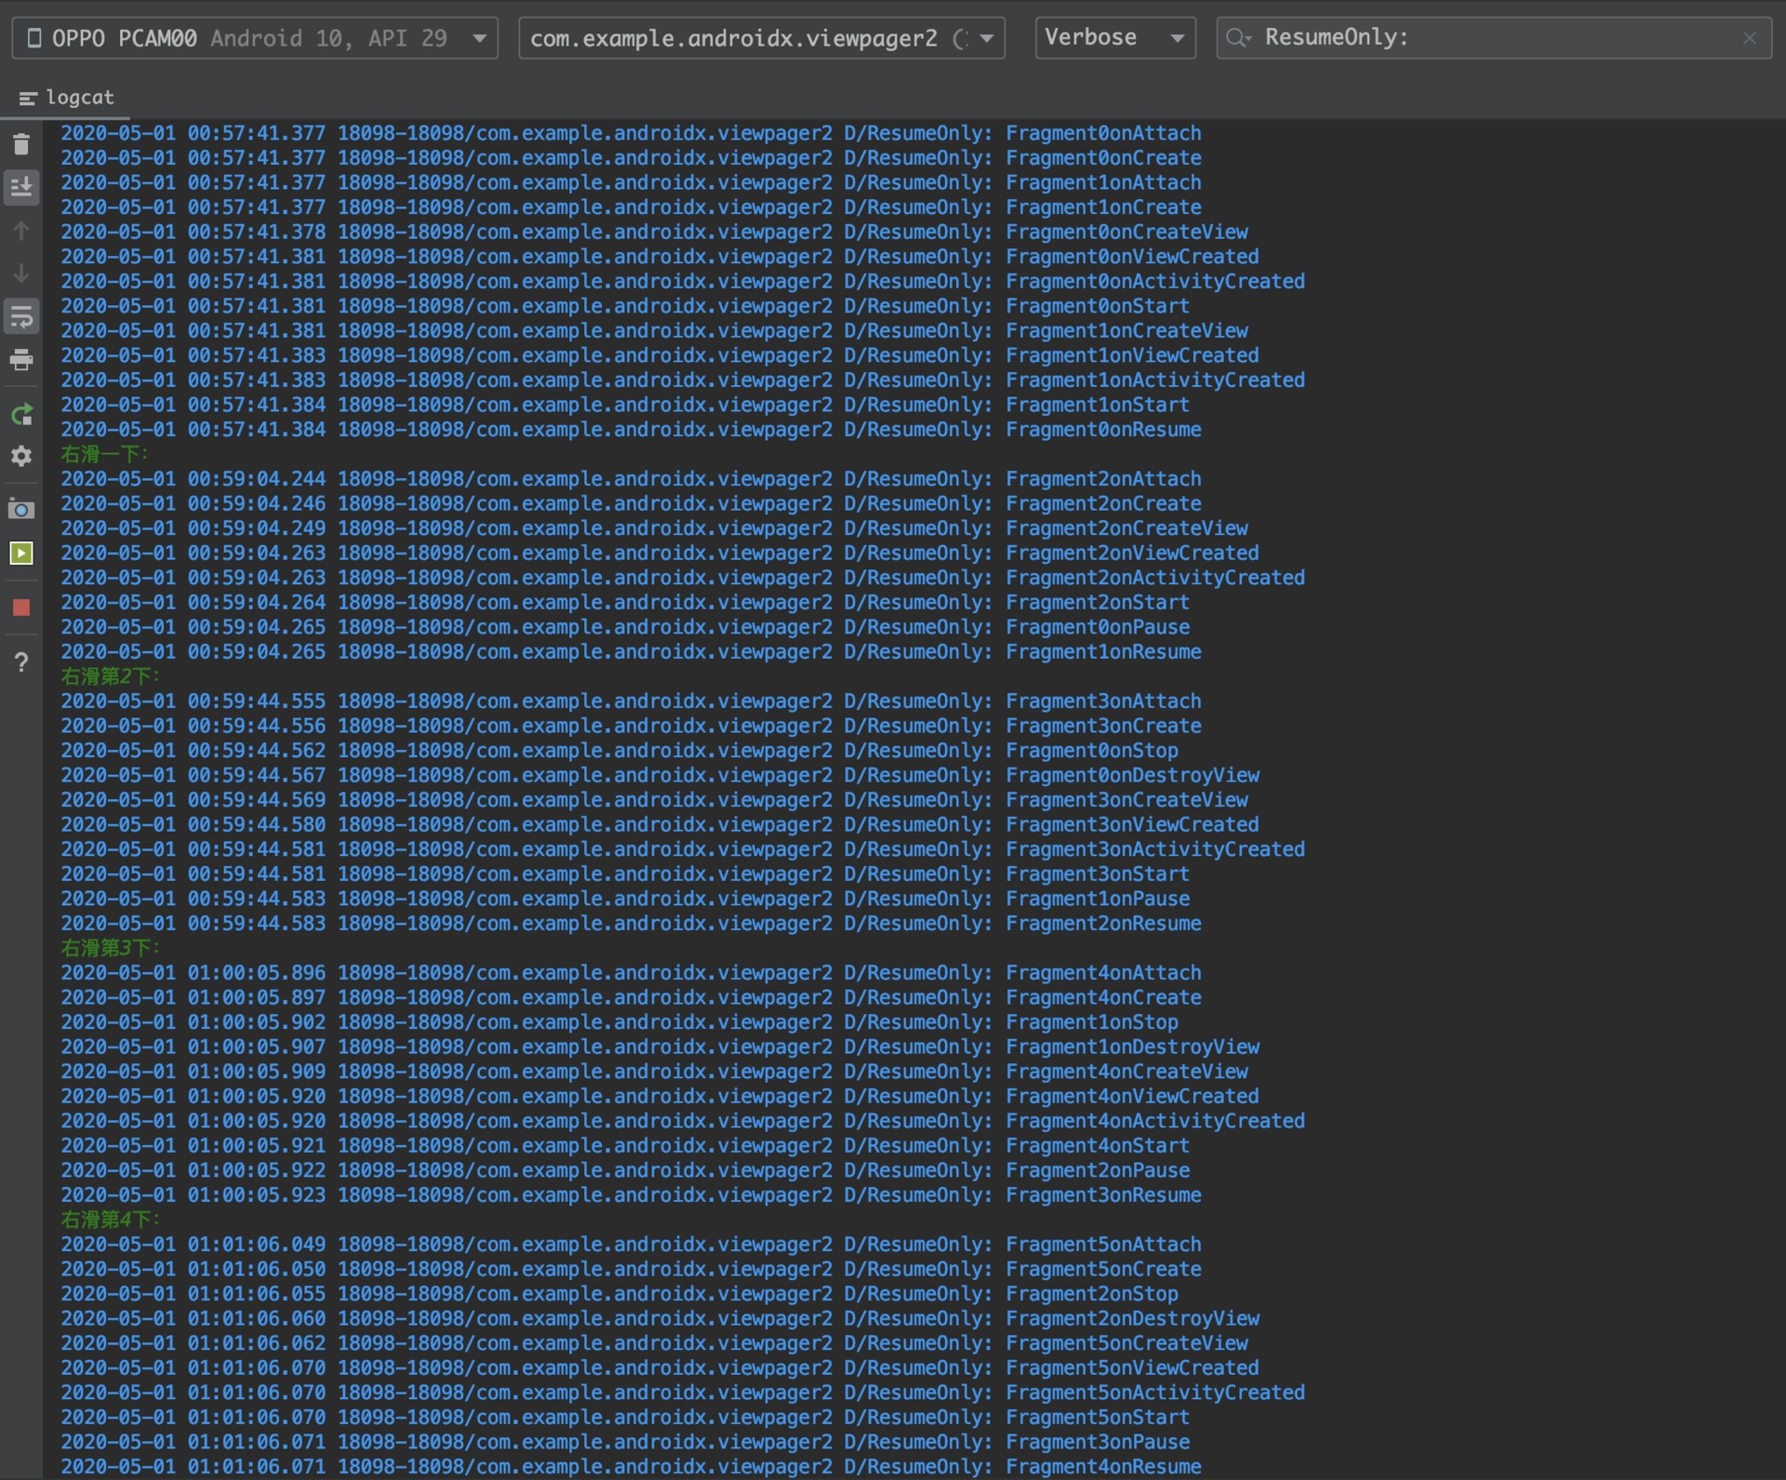The image size is (1786, 1480).
Task: Click the down stack trace arrow
Action: coord(21,273)
